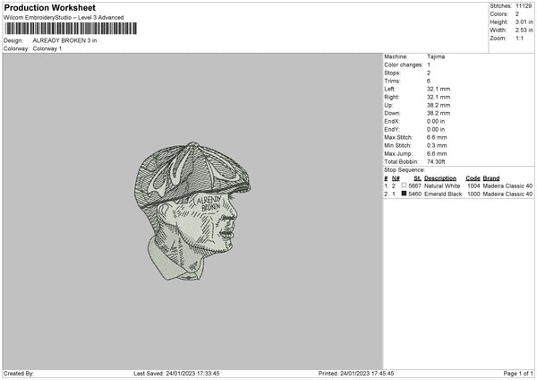Click the Left value 32.1 mm
537x380 pixels.
(x=439, y=89)
